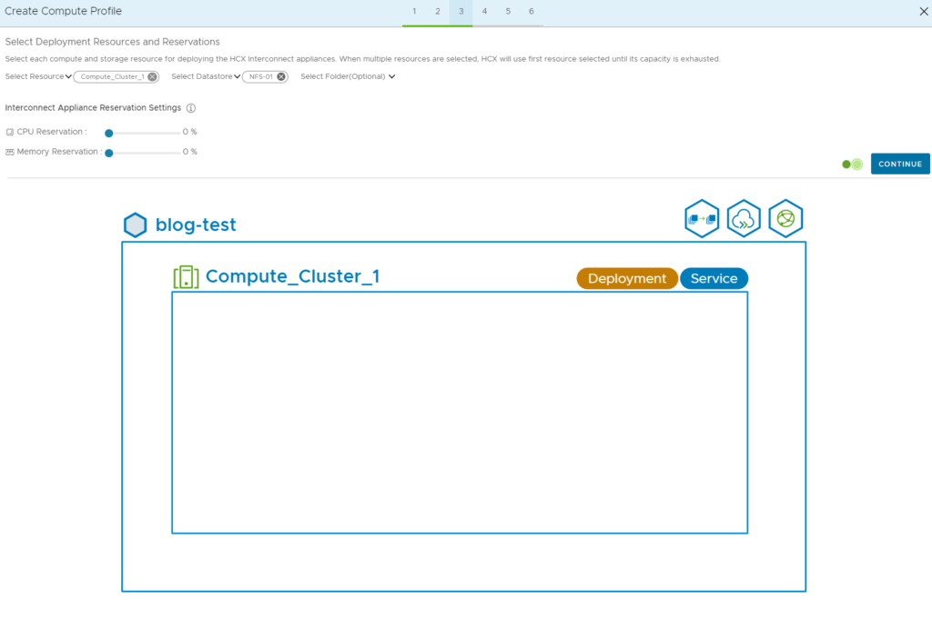Viewport: 932px width, 628px height.
Task: Remove the NFS-01 datastore chip
Action: (281, 76)
